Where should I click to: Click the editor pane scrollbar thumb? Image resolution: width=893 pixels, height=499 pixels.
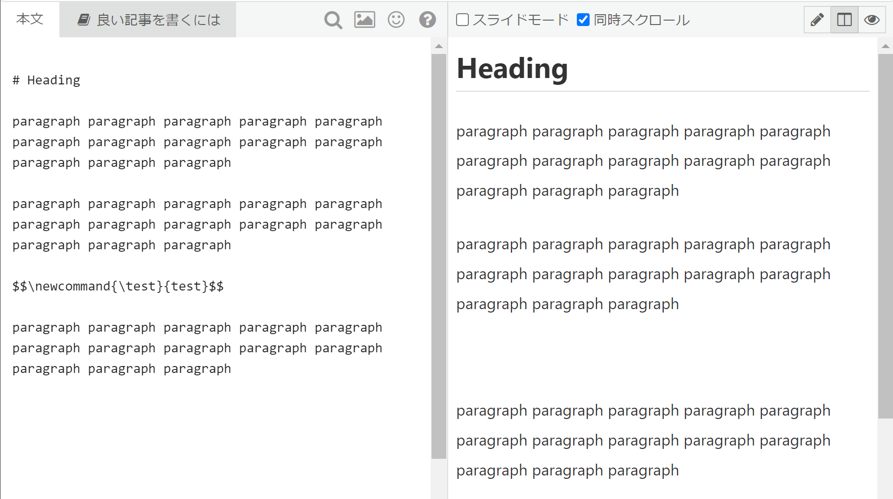[x=439, y=256]
